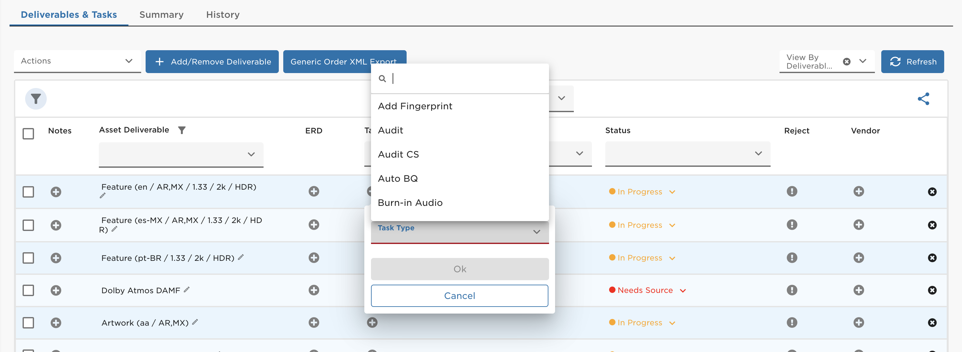Open the filter funnel button above the table
The height and width of the screenshot is (352, 962).
tap(36, 99)
